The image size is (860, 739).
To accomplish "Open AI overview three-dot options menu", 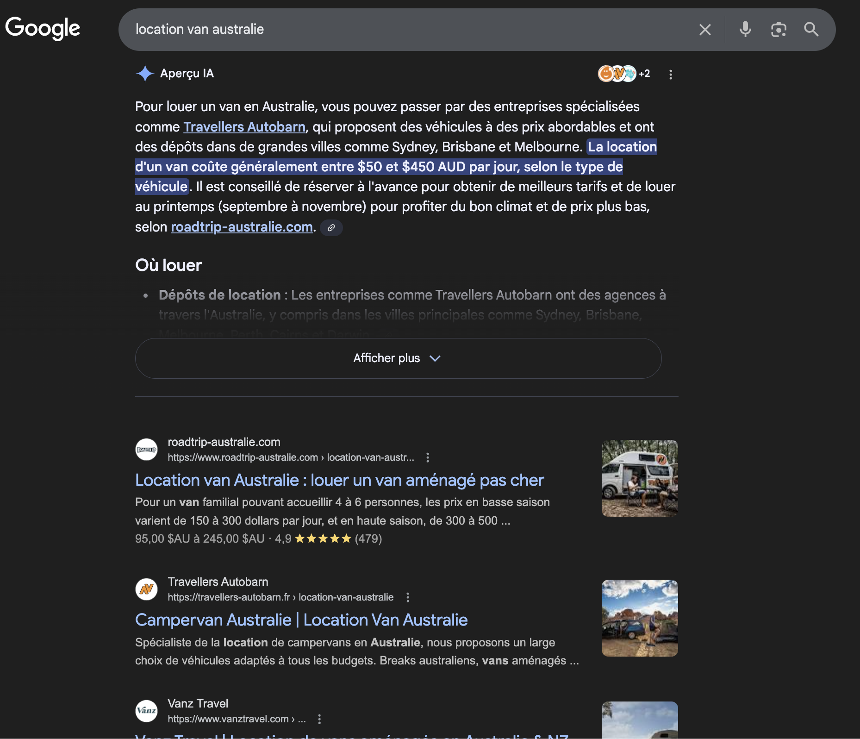I will [671, 74].
